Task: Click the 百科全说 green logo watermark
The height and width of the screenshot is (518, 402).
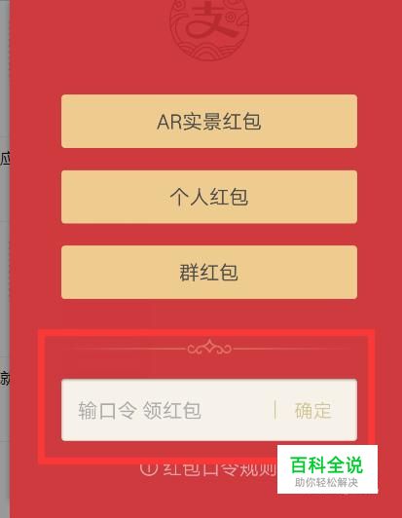Action: click(x=327, y=464)
